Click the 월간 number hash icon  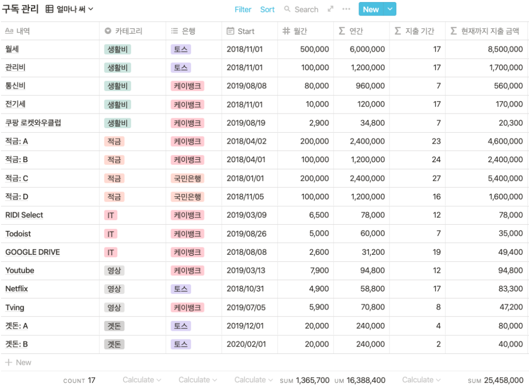tap(286, 31)
